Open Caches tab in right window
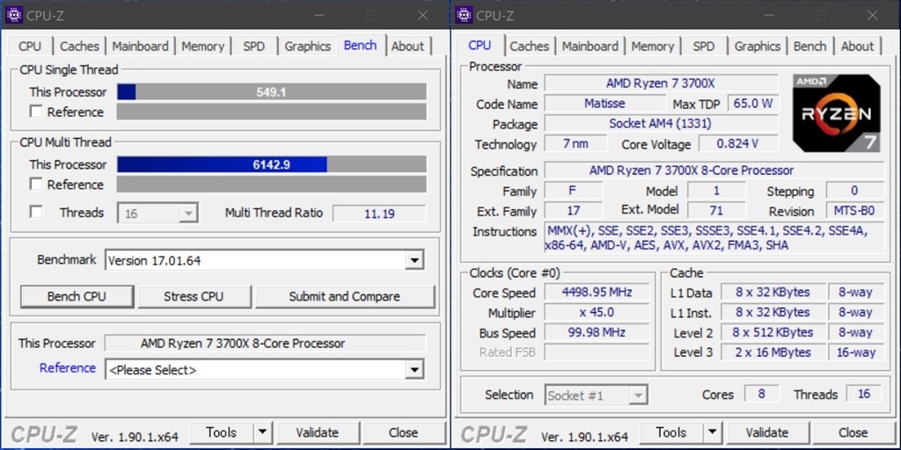 [x=529, y=47]
